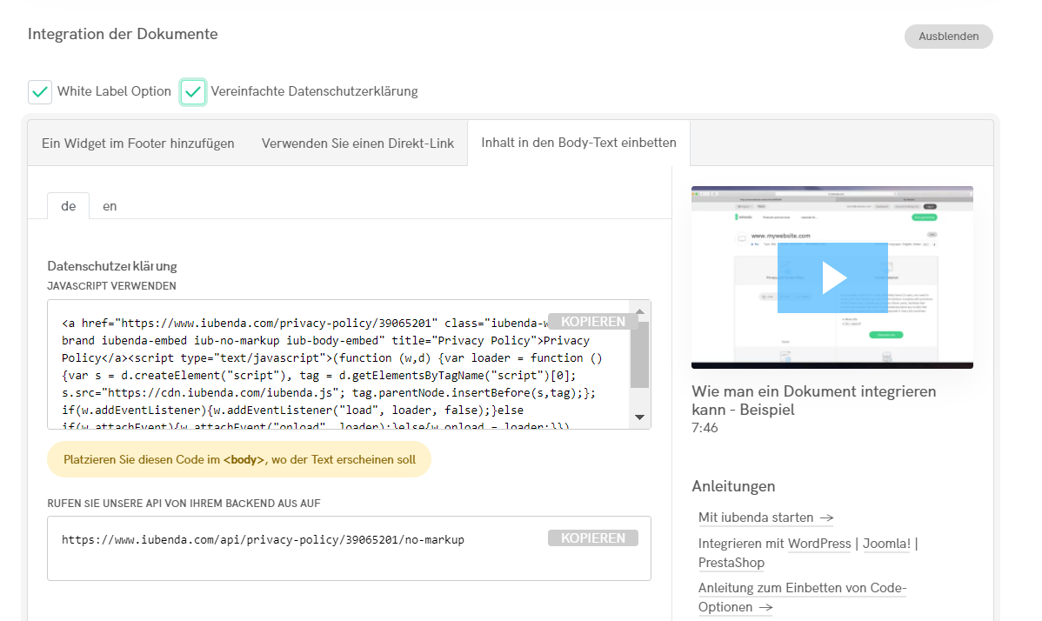The width and height of the screenshot is (1042, 621).
Task: Click the scrollbar down arrow in code box
Action: [640, 417]
